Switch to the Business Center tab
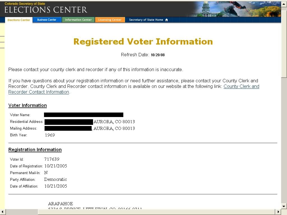Image resolution: width=287 pixels, height=215 pixels. (x=47, y=20)
